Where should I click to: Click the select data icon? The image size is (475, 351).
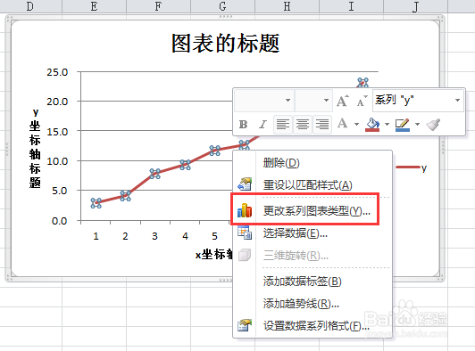coord(245,233)
